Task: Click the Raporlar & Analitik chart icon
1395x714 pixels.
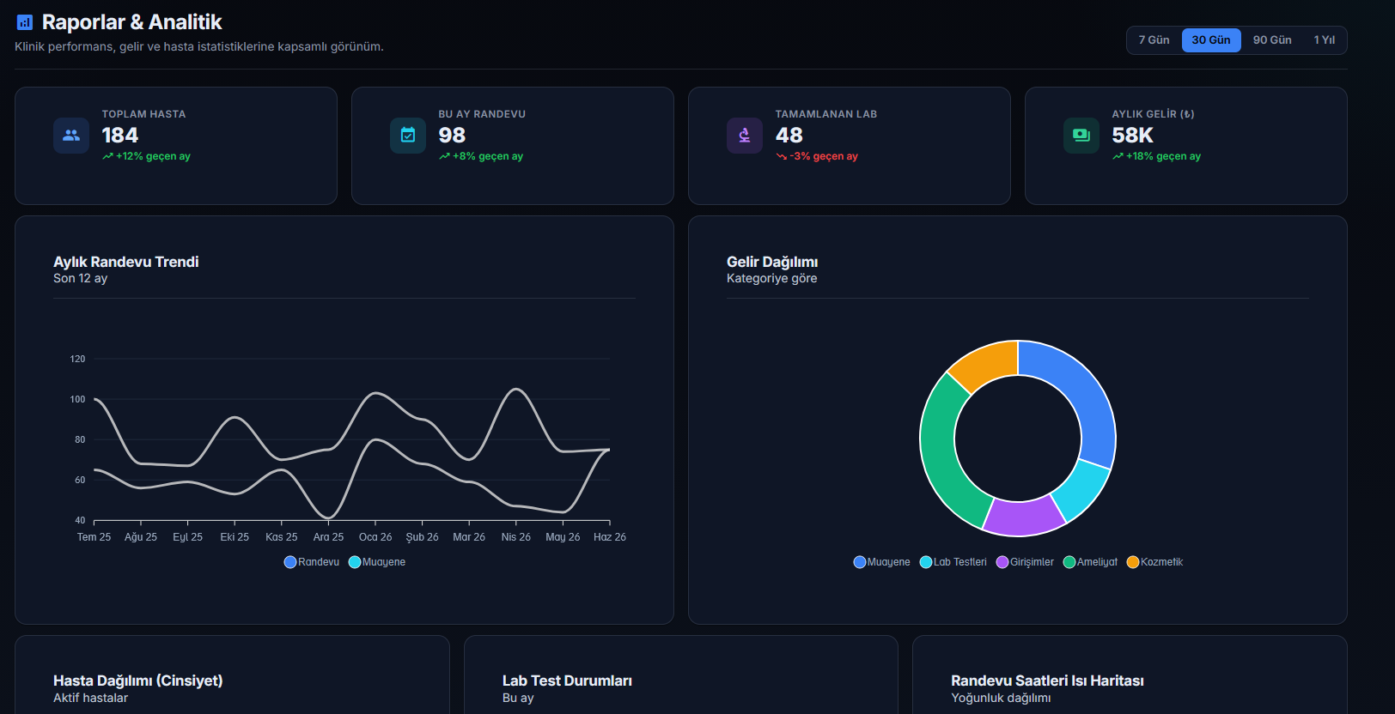Action: pyautogui.click(x=25, y=22)
